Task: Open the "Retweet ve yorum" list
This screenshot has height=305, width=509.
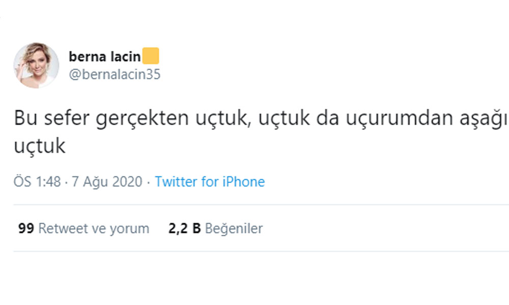Action: (x=94, y=229)
